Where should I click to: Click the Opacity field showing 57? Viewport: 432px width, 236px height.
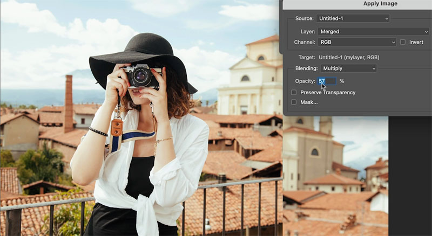tap(327, 81)
